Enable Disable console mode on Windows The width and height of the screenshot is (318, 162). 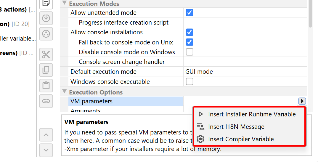click(189, 52)
